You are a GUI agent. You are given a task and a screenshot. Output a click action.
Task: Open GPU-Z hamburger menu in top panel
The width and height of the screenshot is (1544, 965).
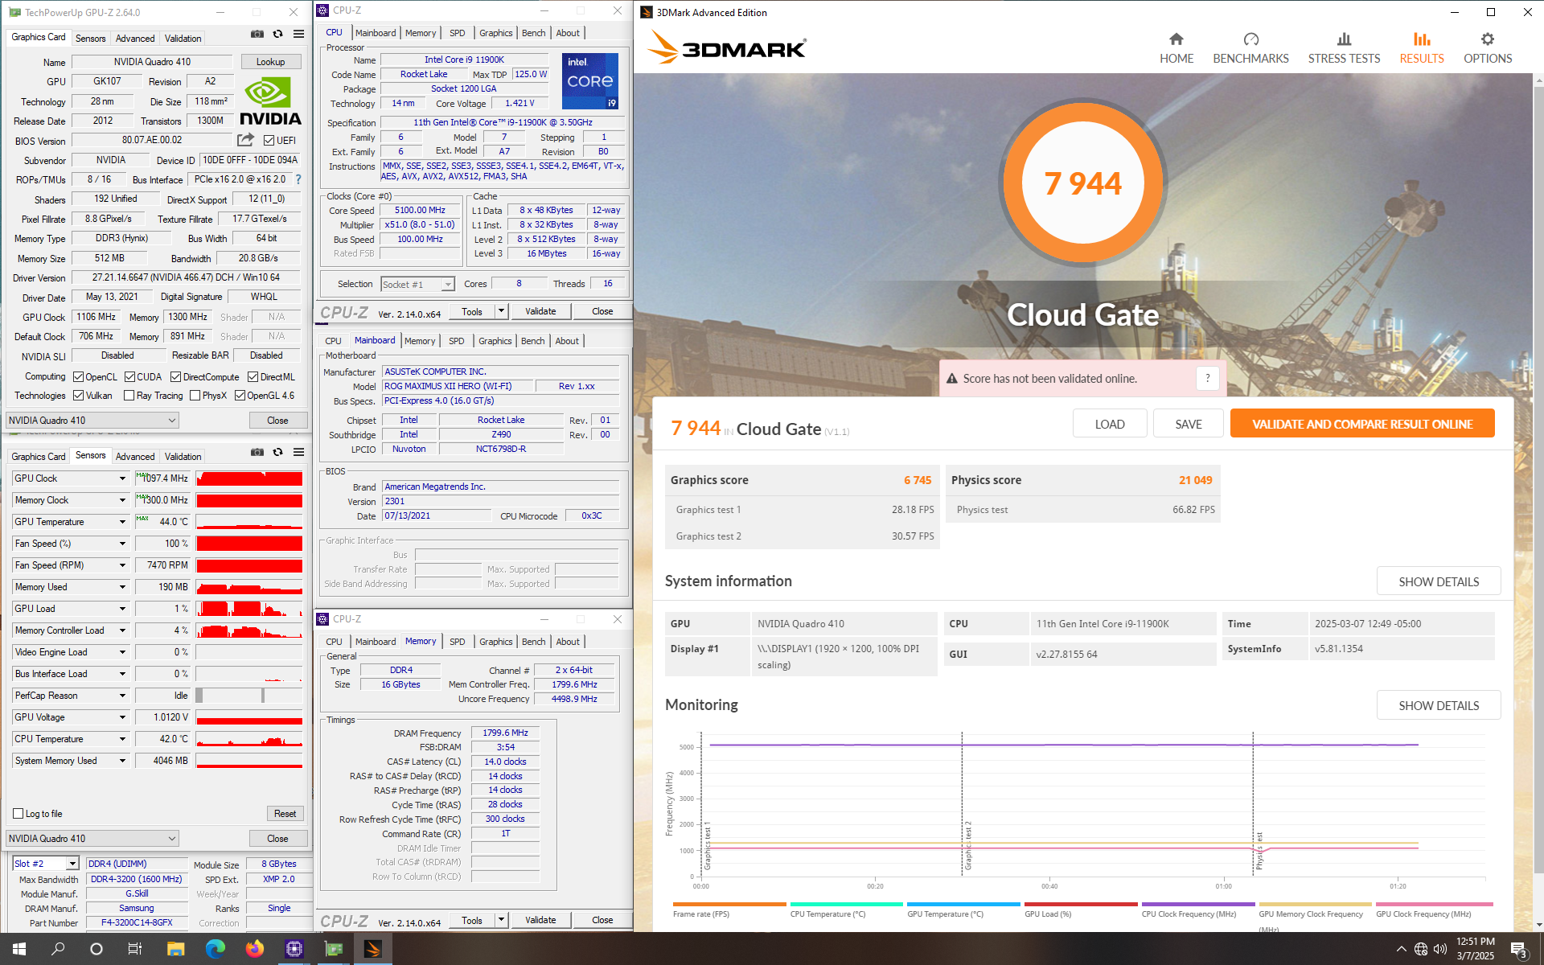click(x=298, y=34)
